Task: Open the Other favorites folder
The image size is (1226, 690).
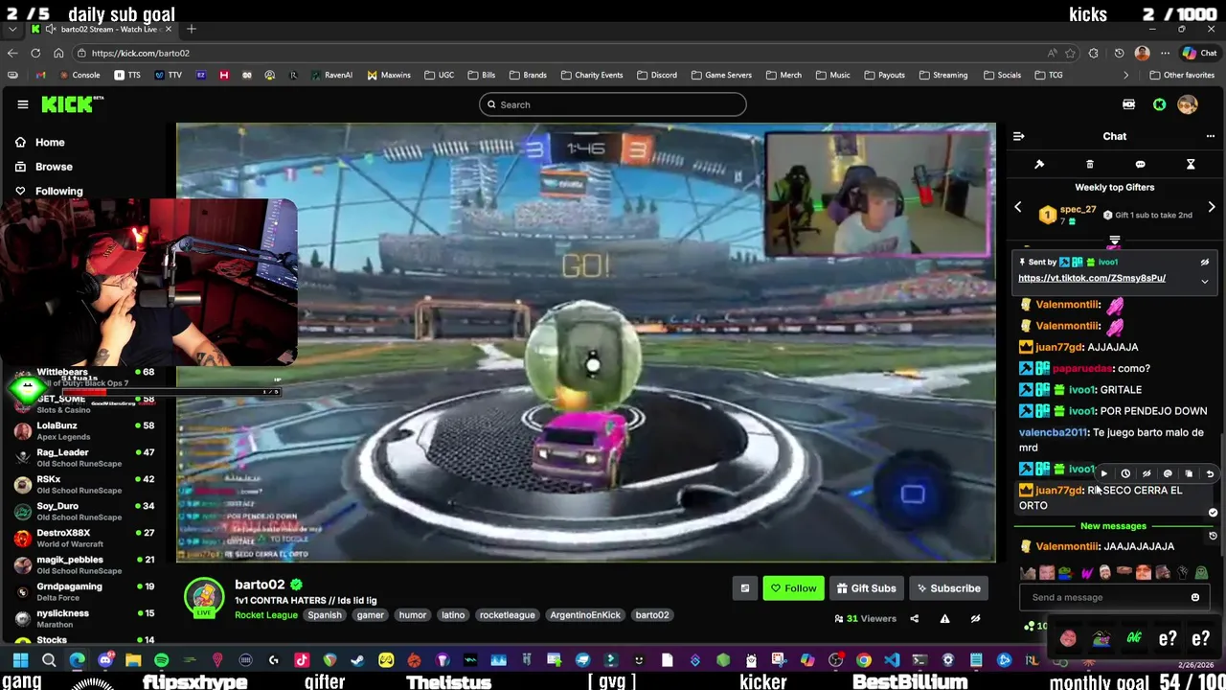Action: pyautogui.click(x=1181, y=75)
